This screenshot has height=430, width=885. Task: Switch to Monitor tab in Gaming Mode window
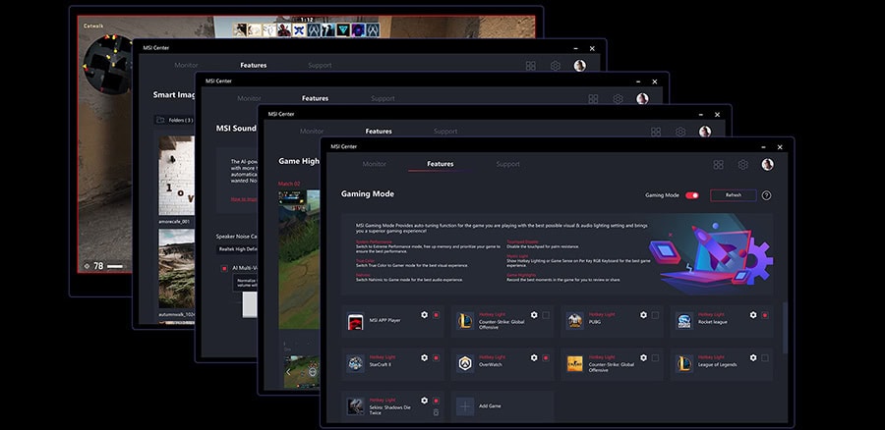[375, 165]
